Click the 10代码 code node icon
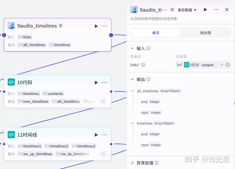 coord(11,82)
